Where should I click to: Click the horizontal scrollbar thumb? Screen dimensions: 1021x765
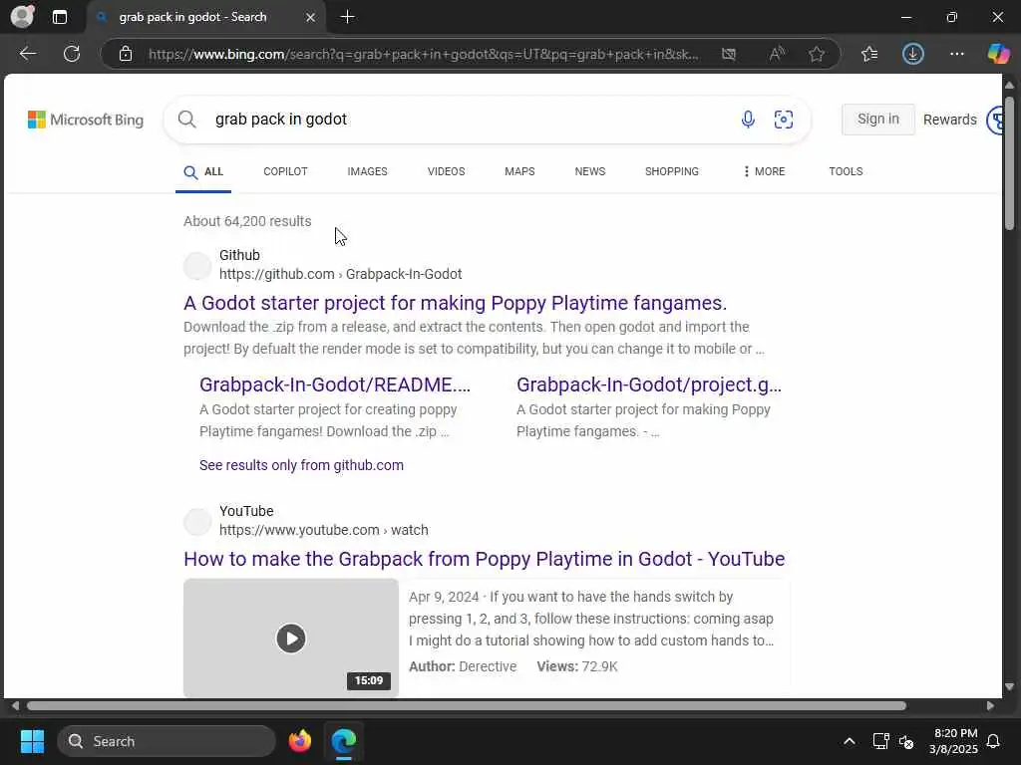467,706
